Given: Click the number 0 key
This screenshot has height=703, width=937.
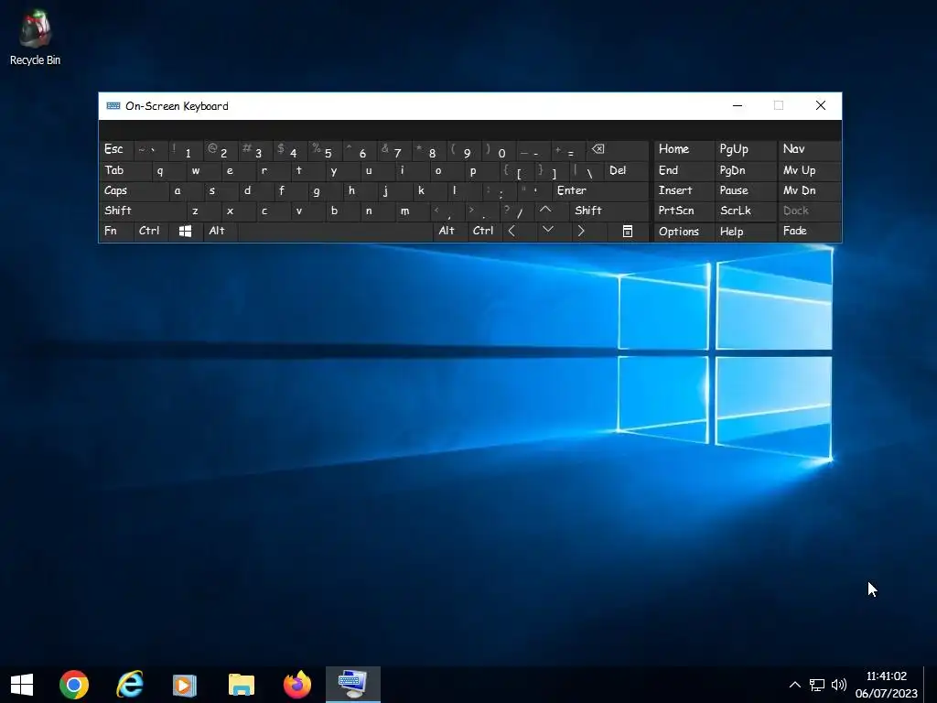Looking at the screenshot, I should [499, 149].
